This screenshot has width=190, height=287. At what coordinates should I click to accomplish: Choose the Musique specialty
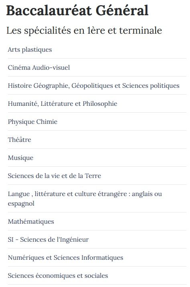pyautogui.click(x=97, y=158)
